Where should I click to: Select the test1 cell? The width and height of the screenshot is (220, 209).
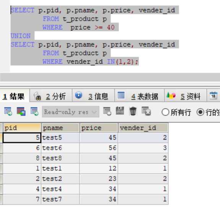click(60, 168)
